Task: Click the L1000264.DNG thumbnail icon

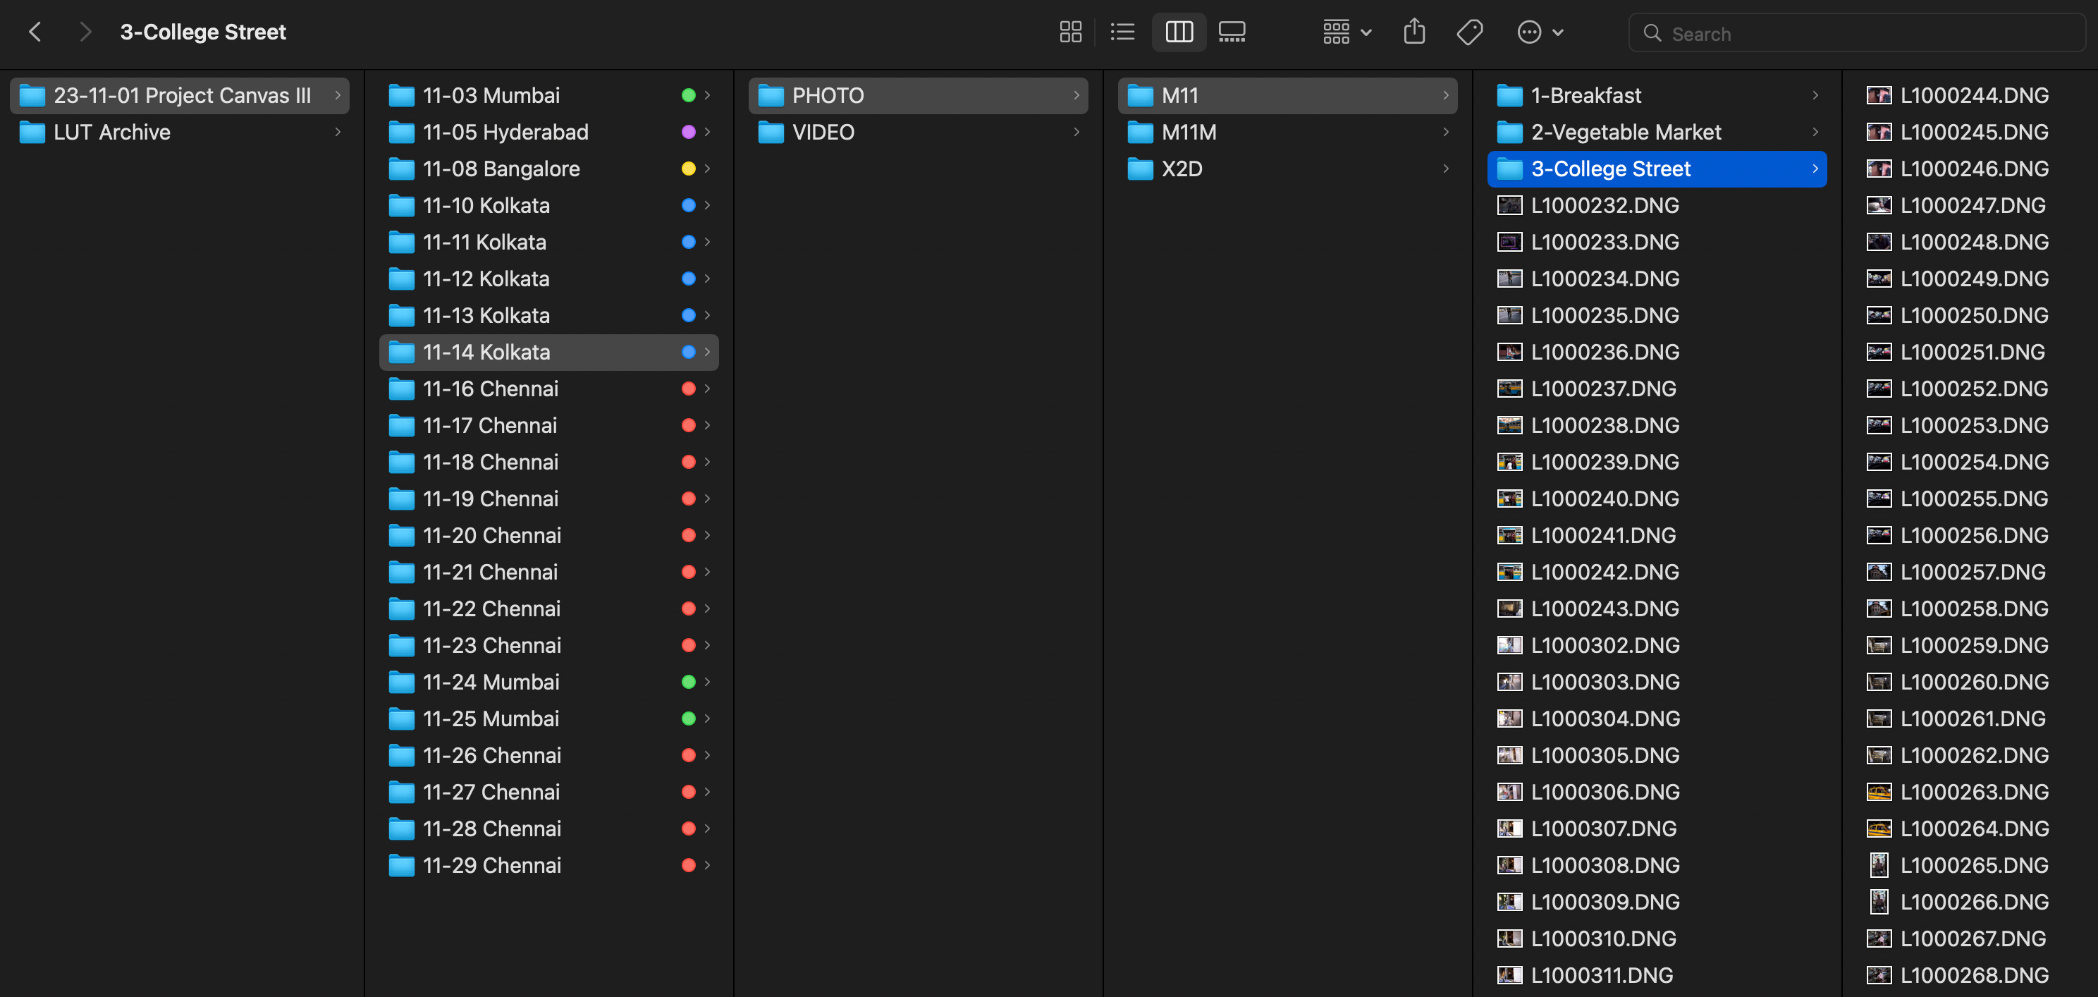Action: pos(1878,828)
